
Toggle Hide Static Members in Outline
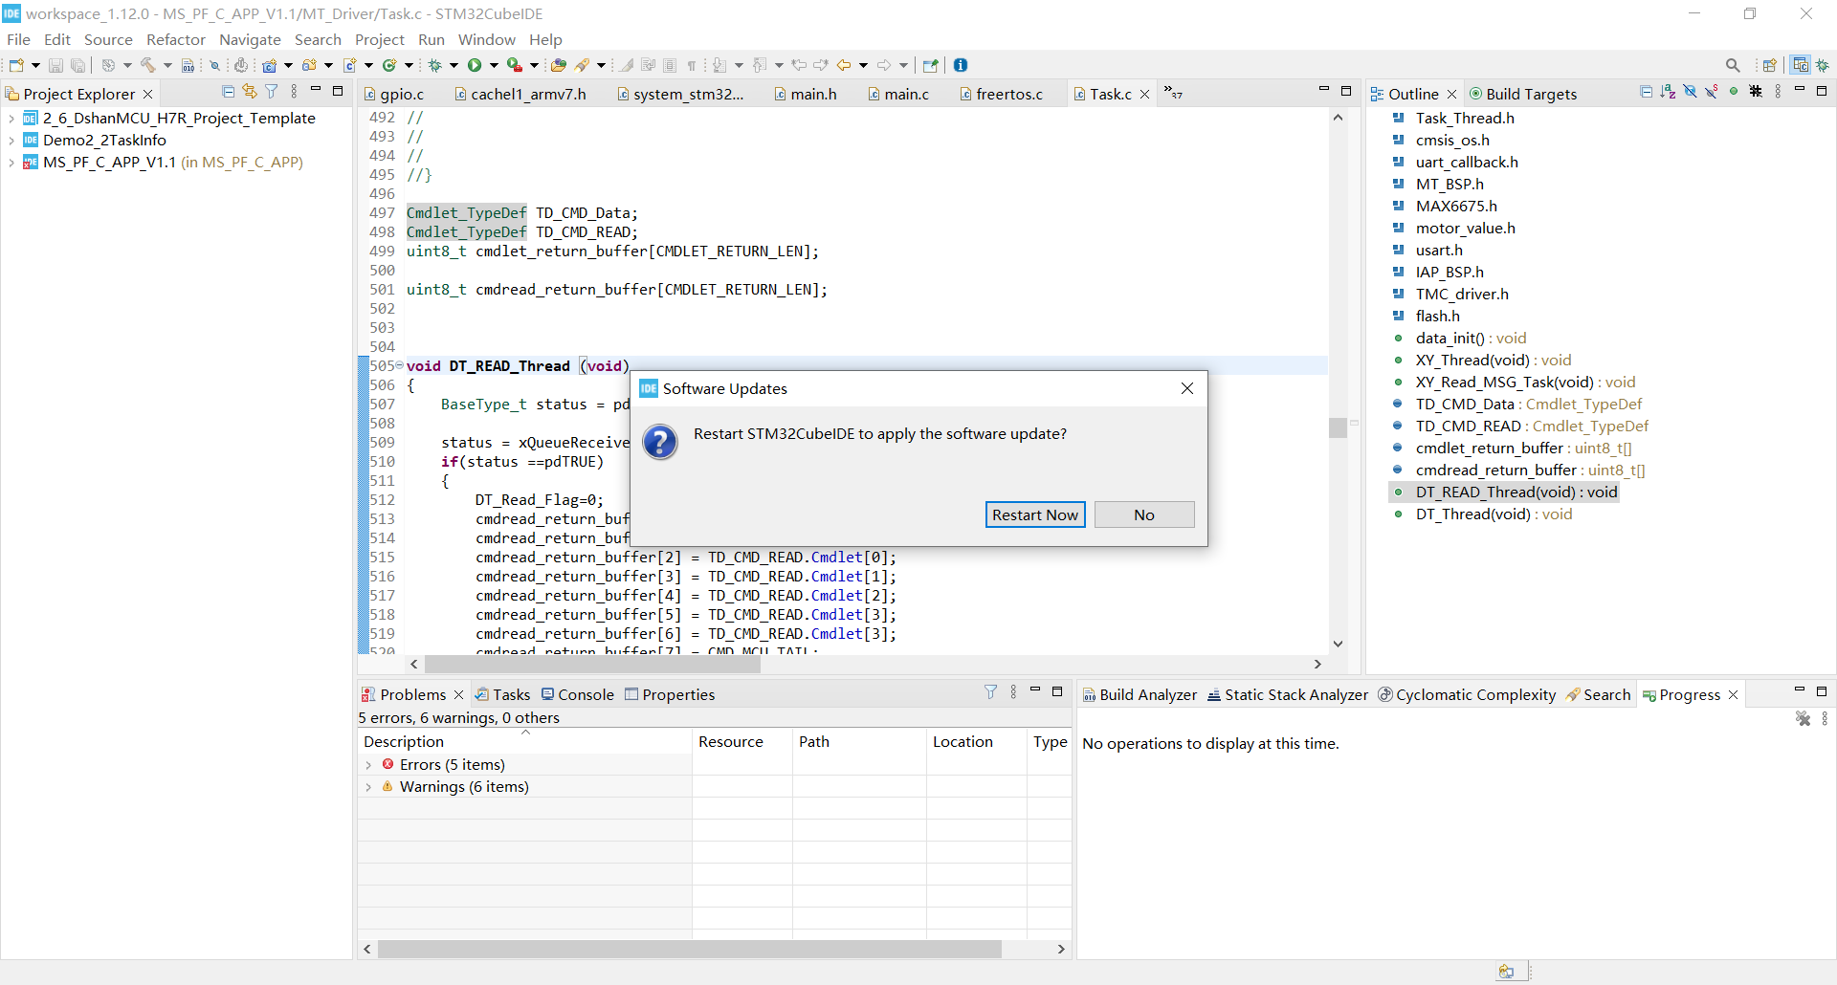coord(1712,92)
